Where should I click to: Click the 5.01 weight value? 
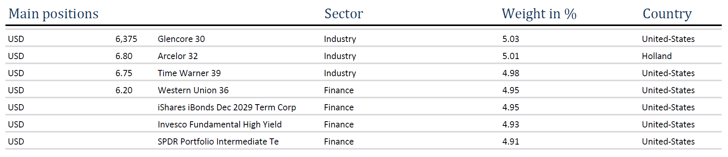pyautogui.click(x=511, y=56)
